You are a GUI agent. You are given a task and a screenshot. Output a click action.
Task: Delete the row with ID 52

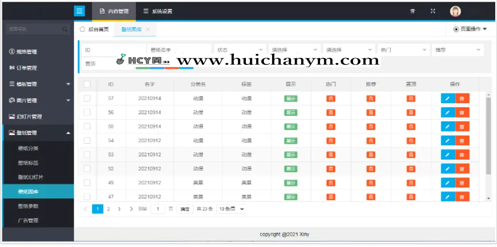click(x=462, y=169)
